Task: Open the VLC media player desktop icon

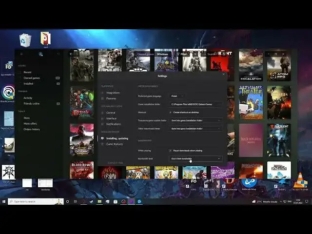Action: tap(300, 181)
